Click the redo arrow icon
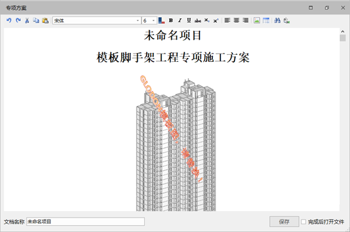The width and height of the screenshot is (350, 232). 18,20
